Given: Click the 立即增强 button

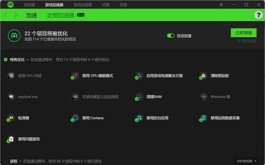Looking at the screenshot, I should (x=243, y=33).
